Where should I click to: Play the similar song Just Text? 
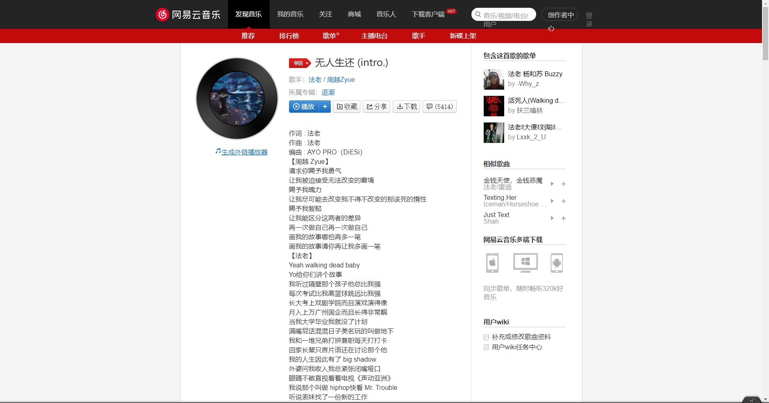click(552, 218)
